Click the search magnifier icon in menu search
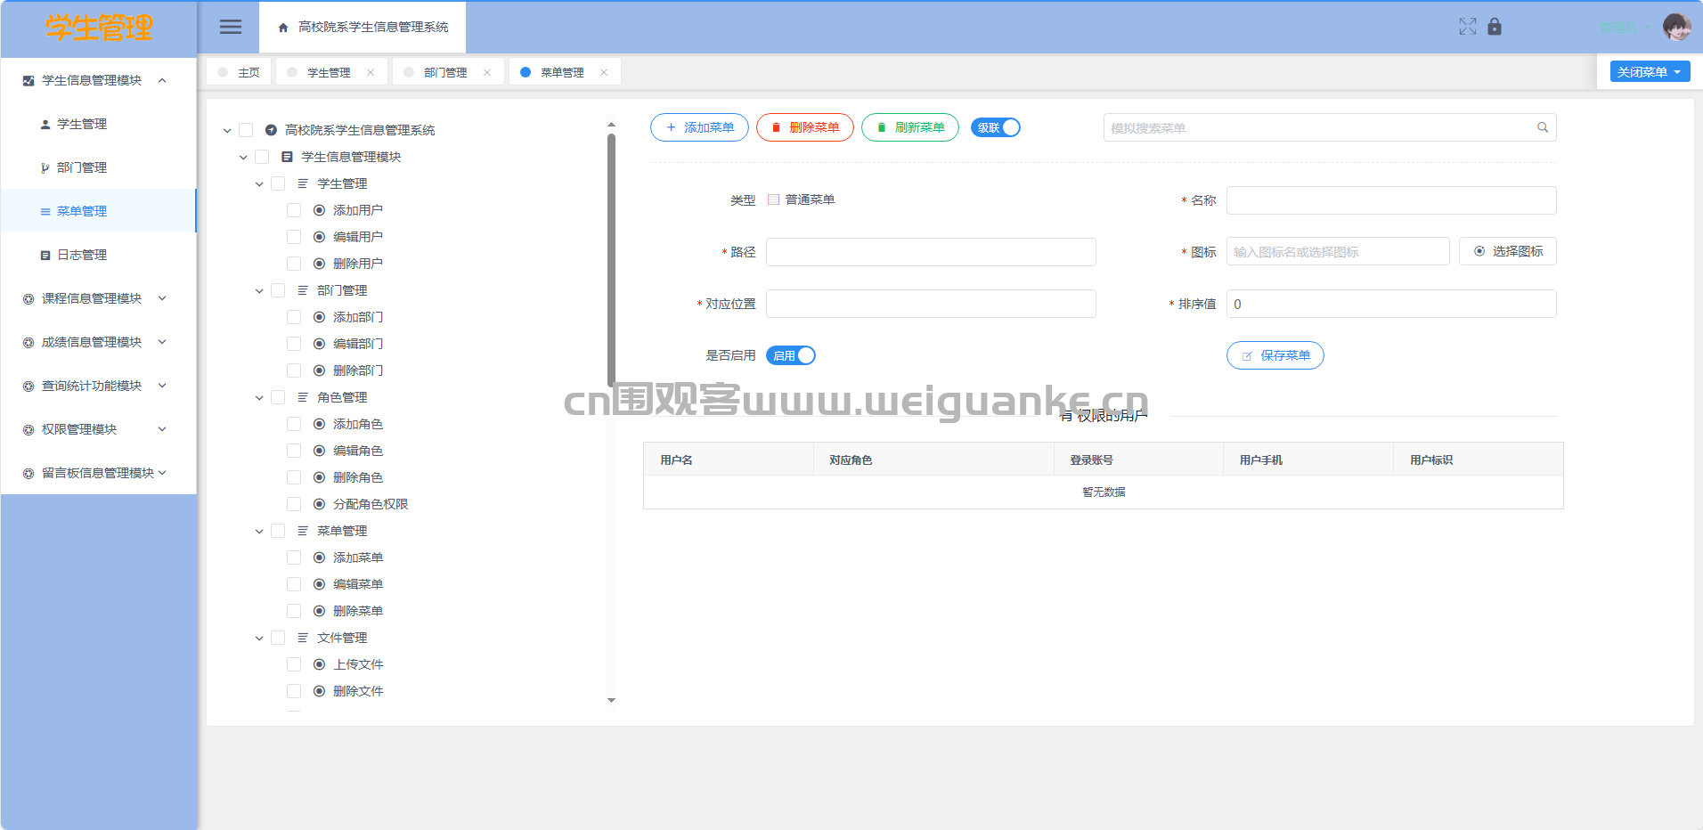 click(1543, 127)
